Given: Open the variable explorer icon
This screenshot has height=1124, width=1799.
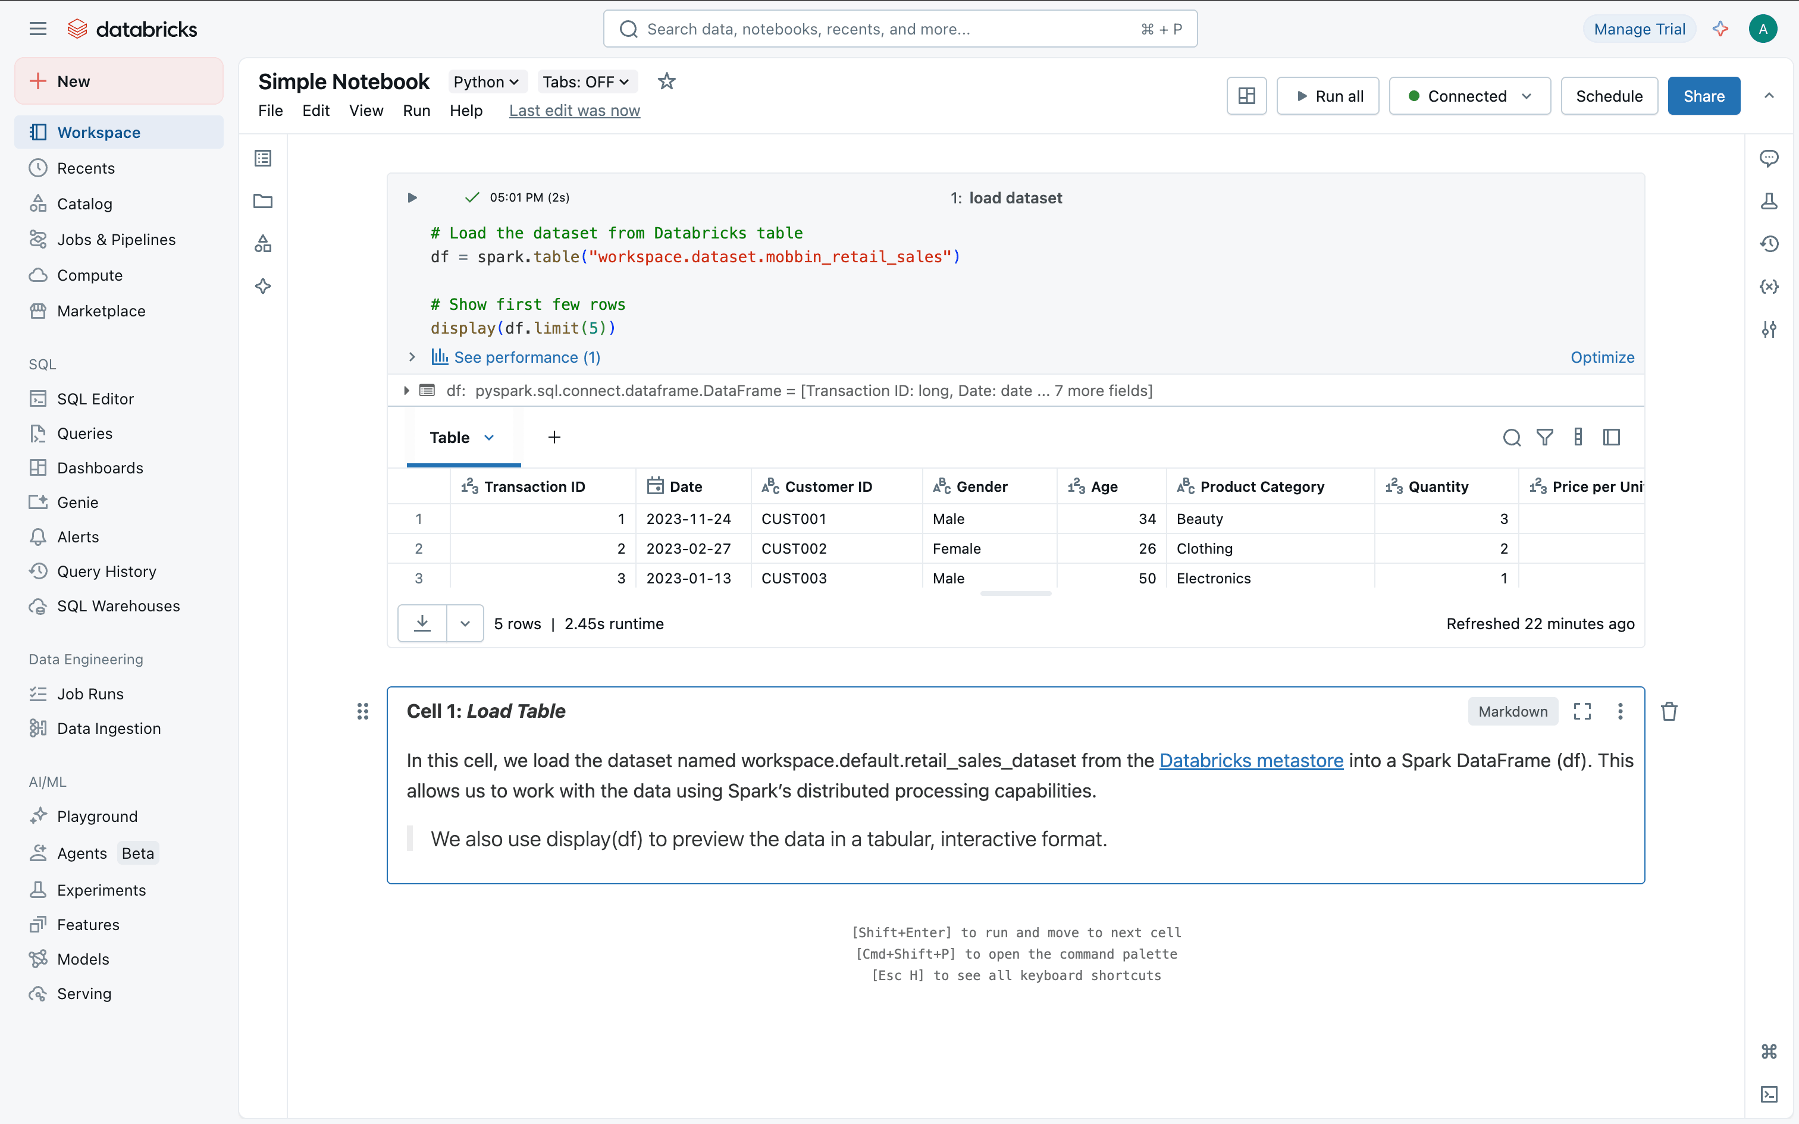Looking at the screenshot, I should [x=1769, y=287].
